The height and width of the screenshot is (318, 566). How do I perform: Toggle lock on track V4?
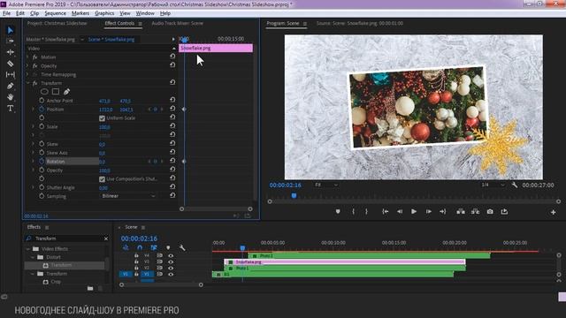click(136, 255)
